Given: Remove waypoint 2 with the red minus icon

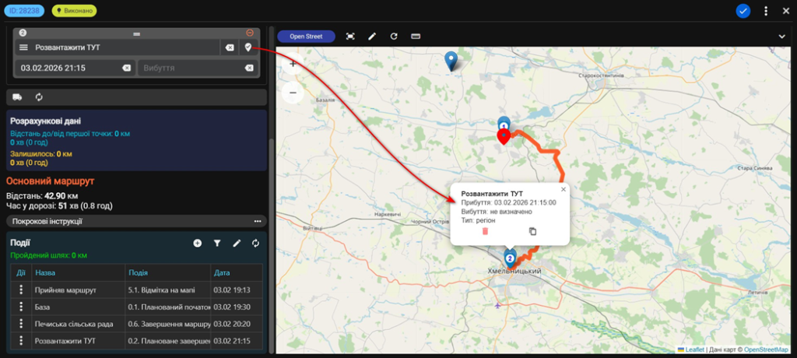Looking at the screenshot, I should [x=250, y=33].
